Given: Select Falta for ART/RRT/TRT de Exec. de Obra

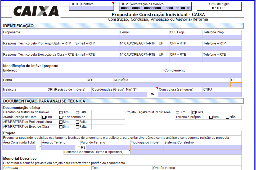Looking at the screenshot, I should (77, 127).
